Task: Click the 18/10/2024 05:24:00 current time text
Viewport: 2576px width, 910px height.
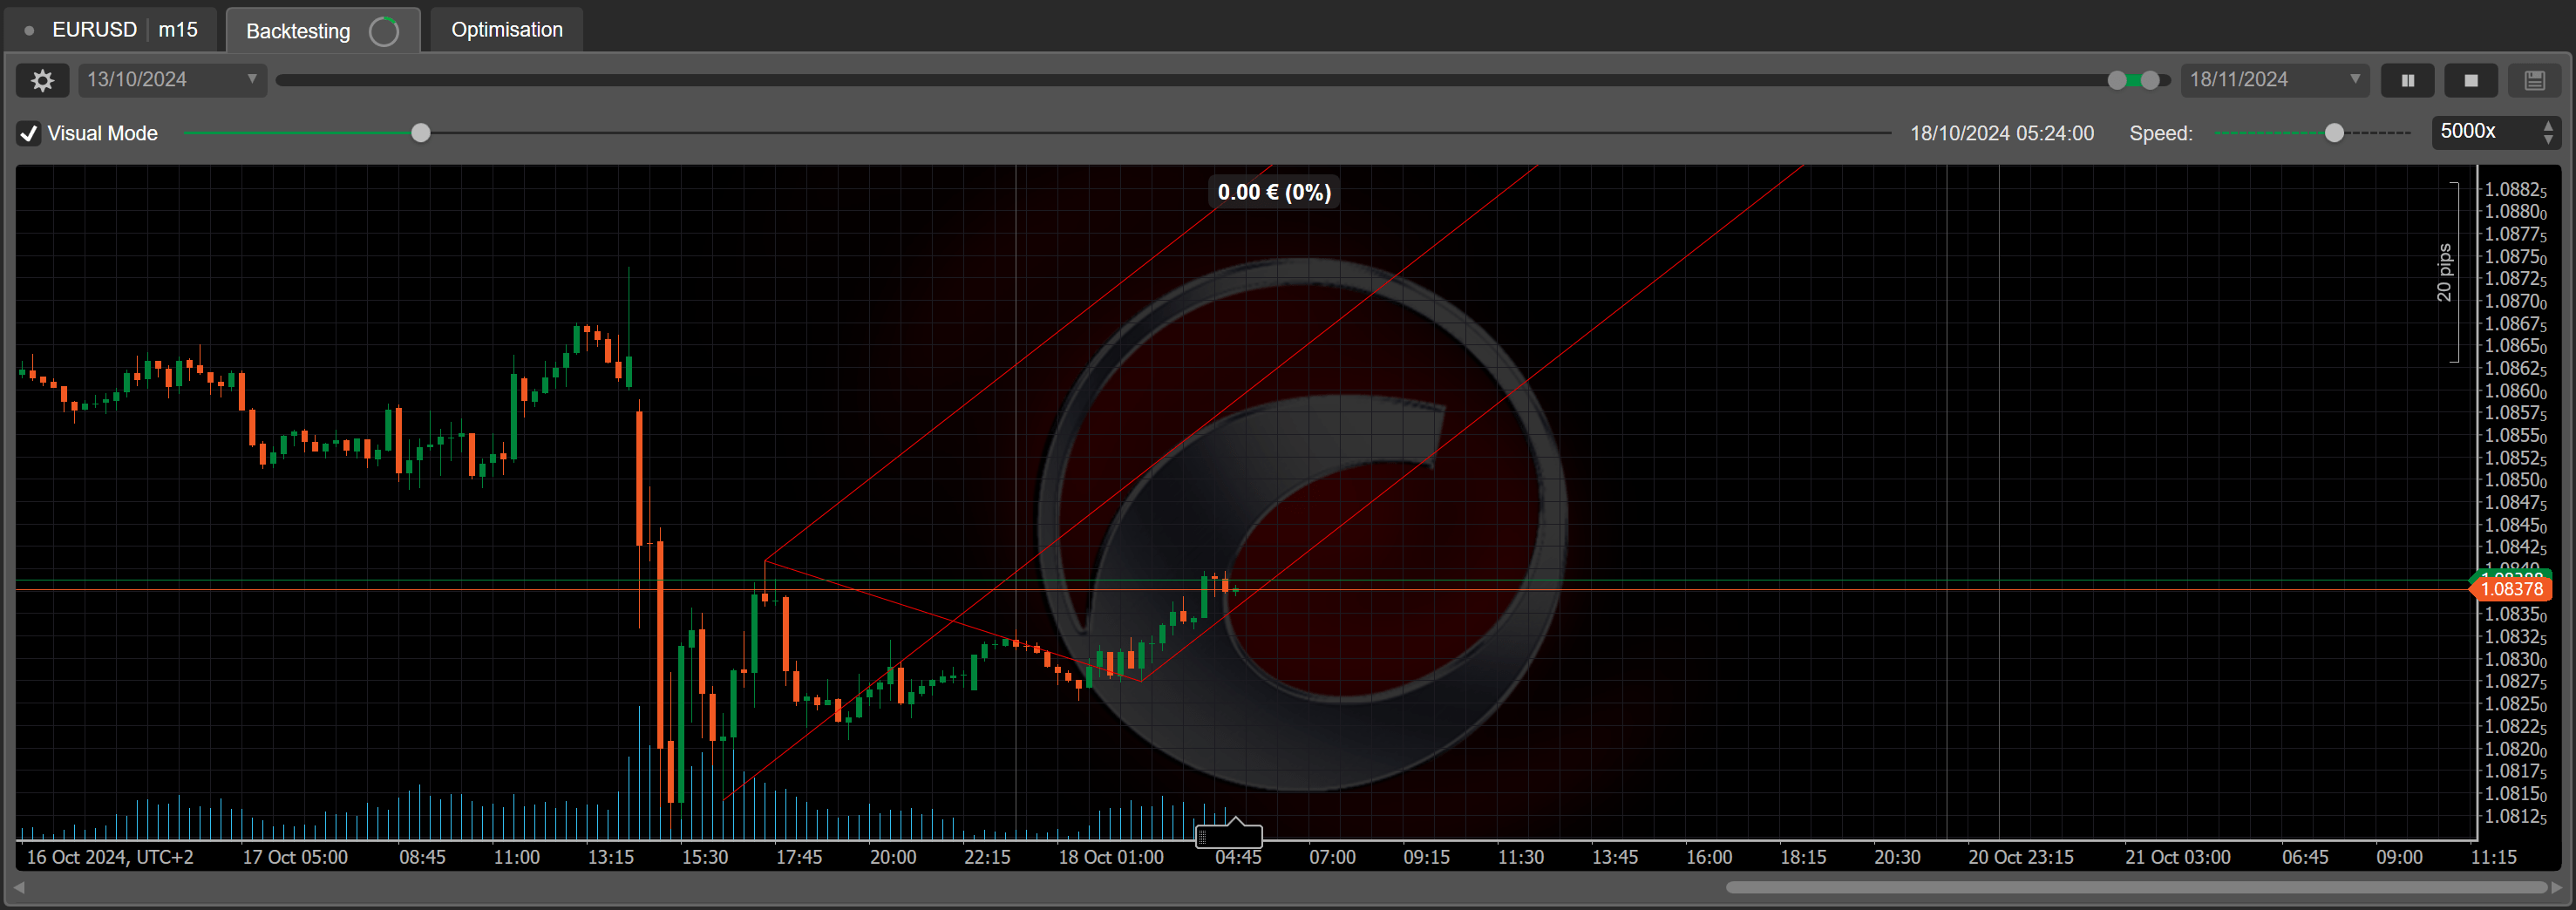Action: point(2001,133)
